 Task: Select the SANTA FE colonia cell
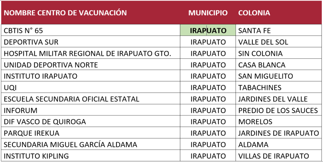[x=255, y=30]
